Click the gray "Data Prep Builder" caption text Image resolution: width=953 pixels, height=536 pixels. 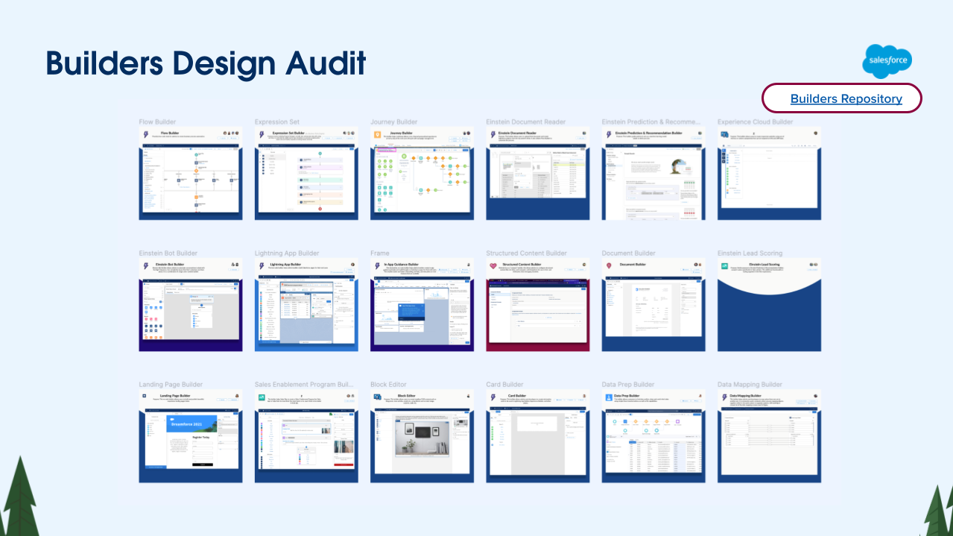pyautogui.click(x=628, y=385)
